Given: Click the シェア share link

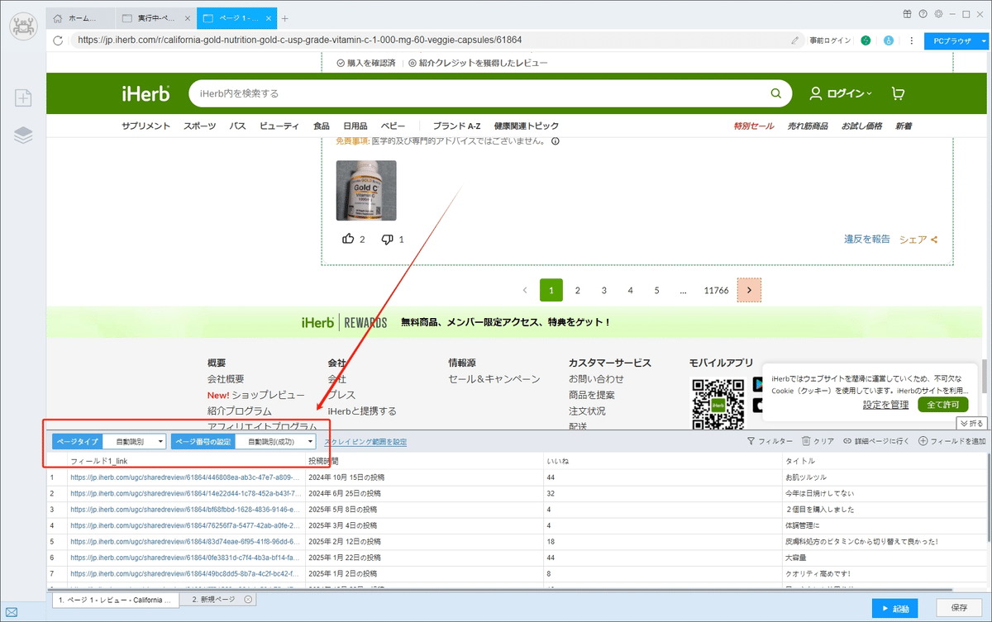Looking at the screenshot, I should (x=918, y=240).
